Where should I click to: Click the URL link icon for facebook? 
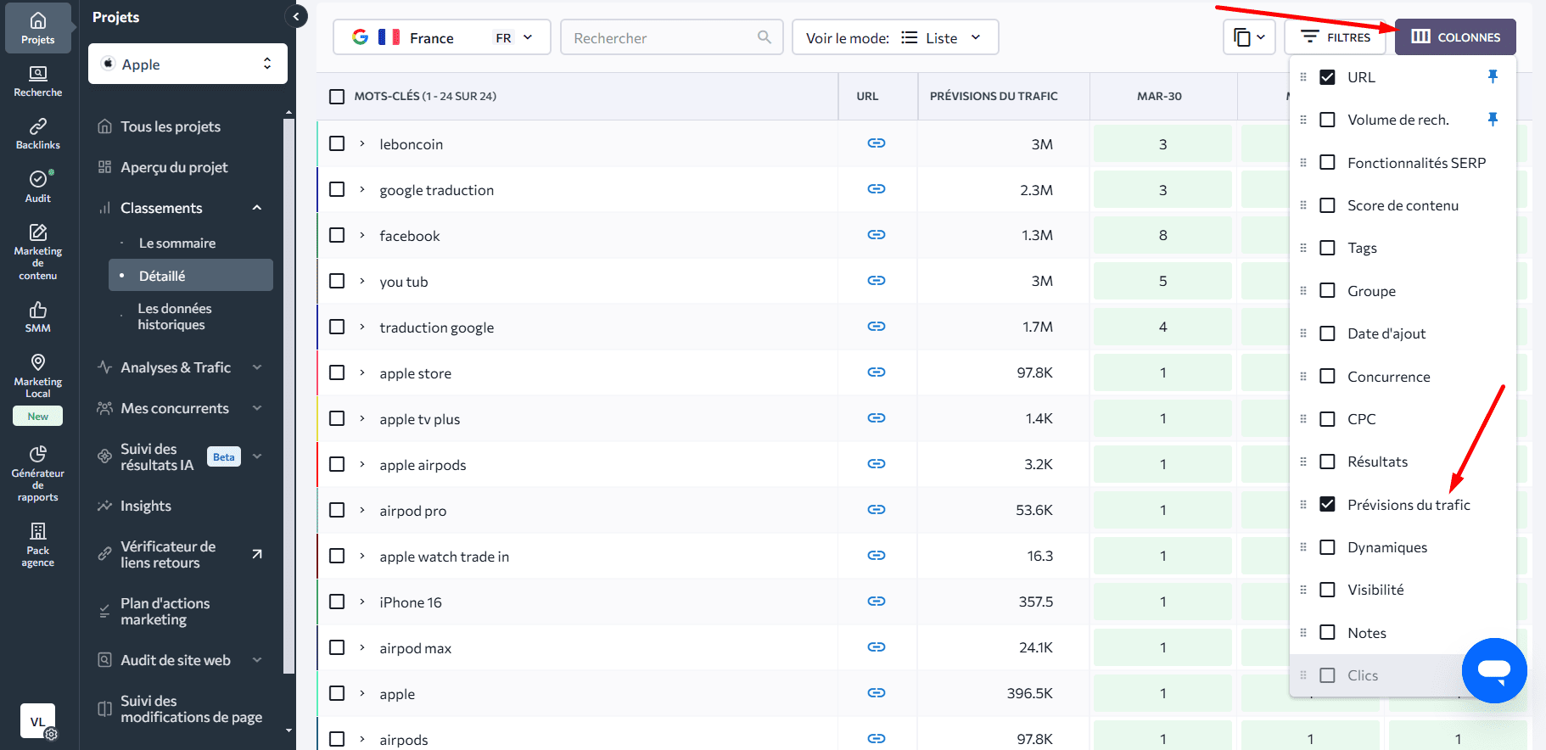click(877, 235)
